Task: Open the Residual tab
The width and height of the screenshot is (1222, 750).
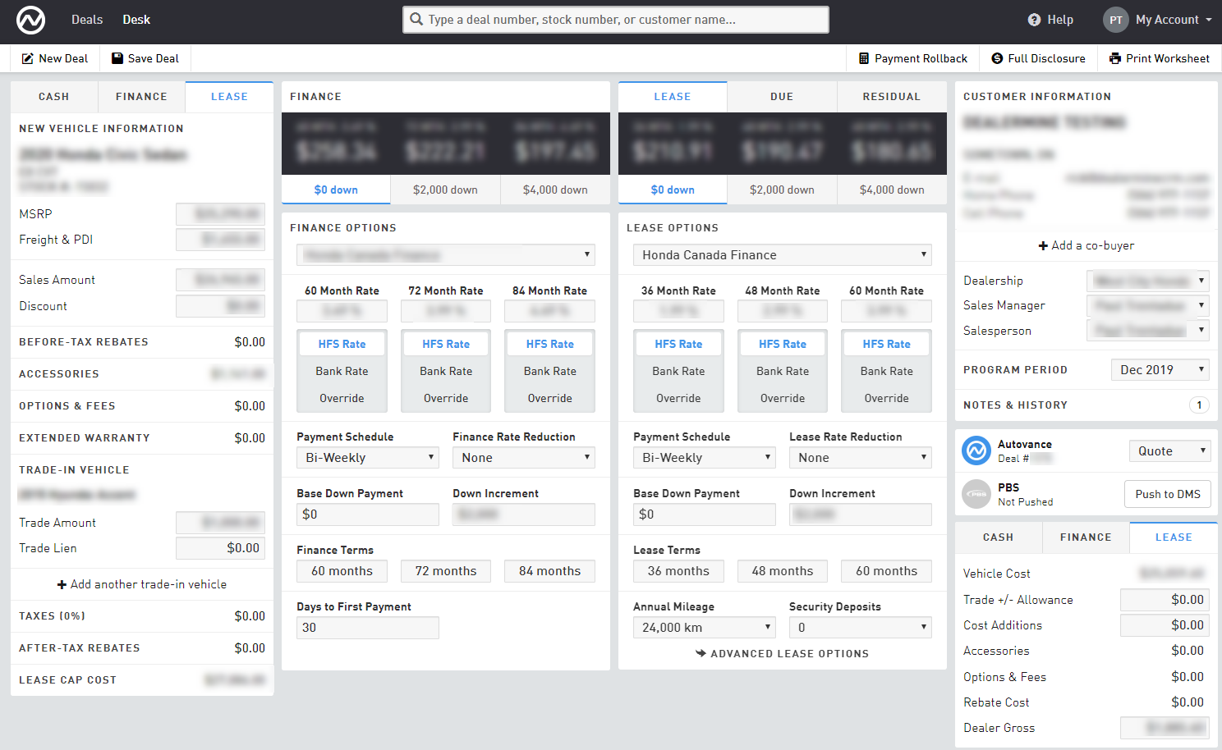Action: (891, 97)
